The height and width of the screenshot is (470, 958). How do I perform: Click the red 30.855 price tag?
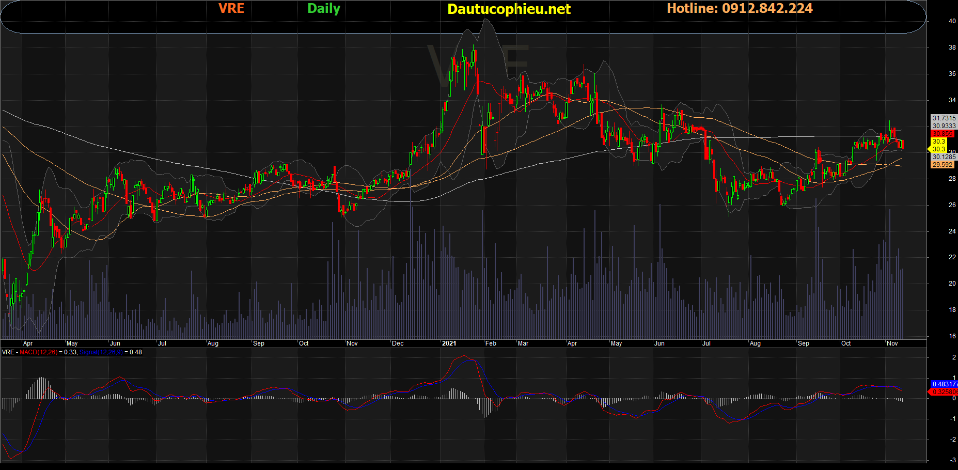click(943, 134)
